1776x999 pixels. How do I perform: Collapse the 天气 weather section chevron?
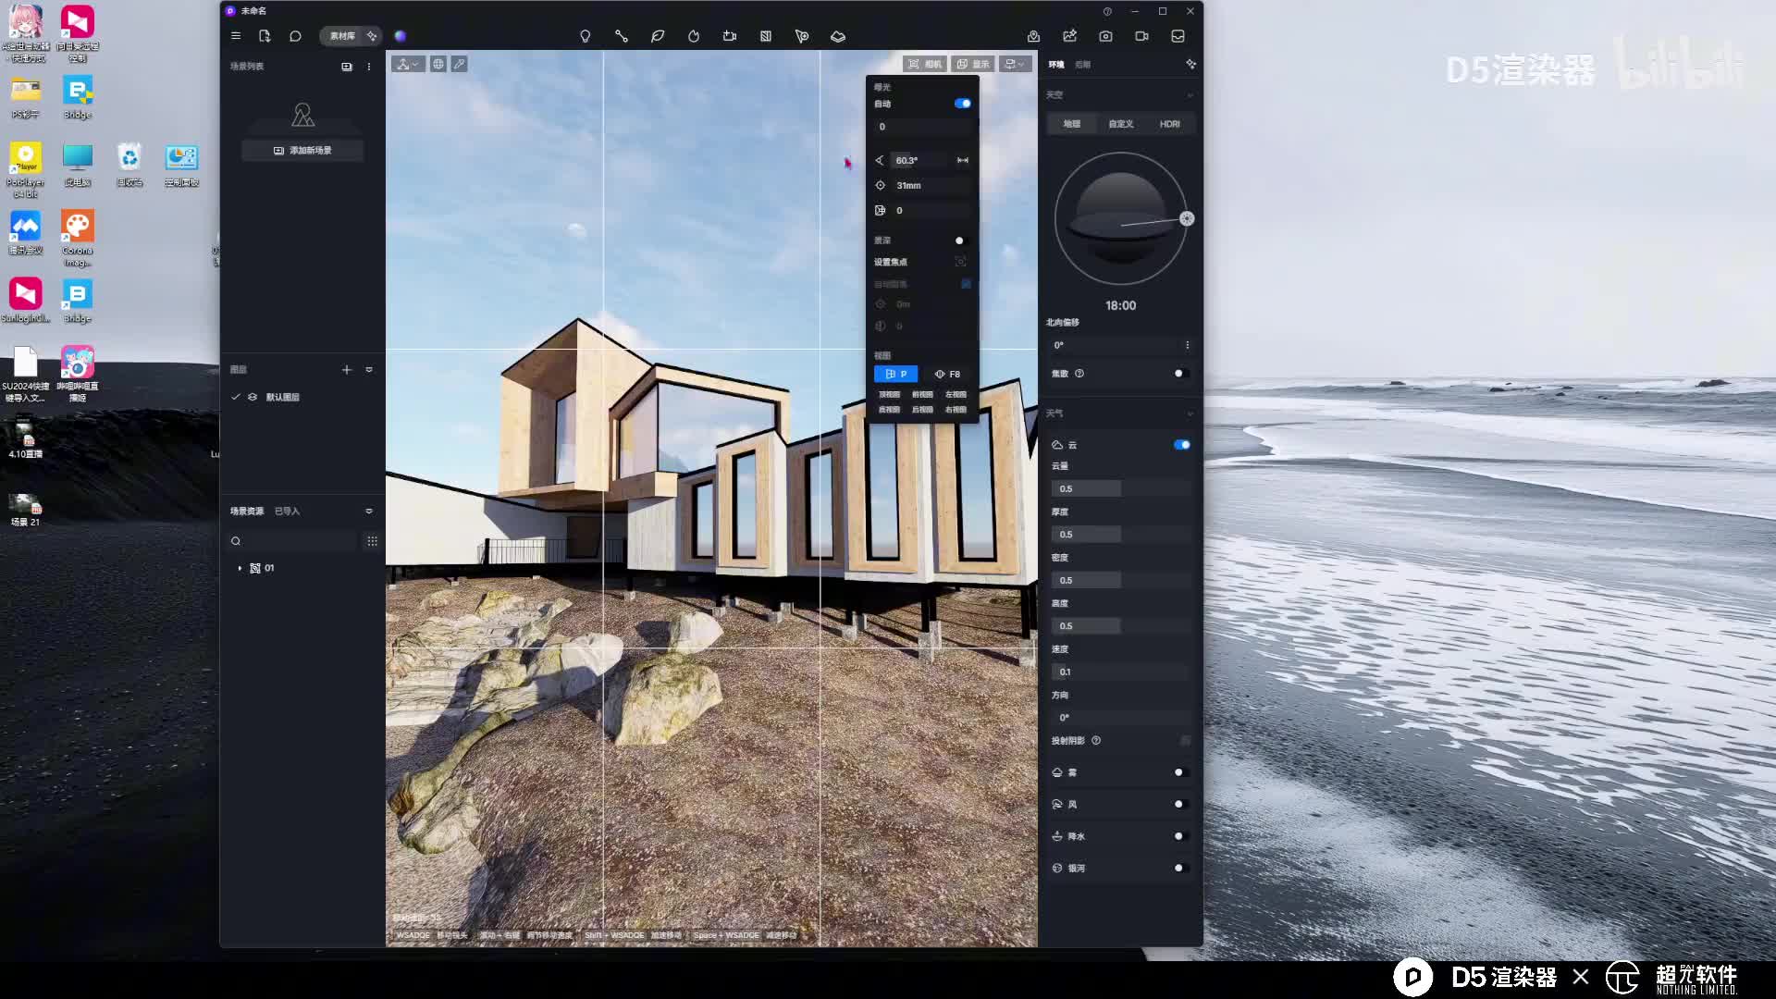[x=1190, y=413]
